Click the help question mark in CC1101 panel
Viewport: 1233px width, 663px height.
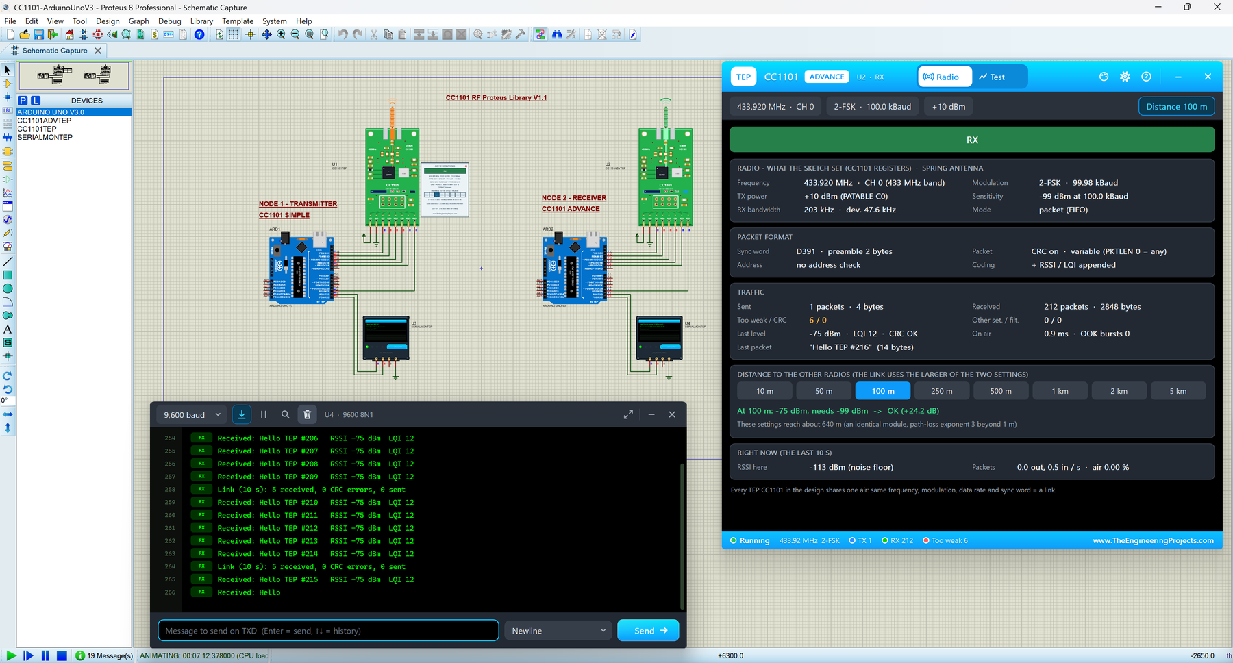click(x=1146, y=77)
